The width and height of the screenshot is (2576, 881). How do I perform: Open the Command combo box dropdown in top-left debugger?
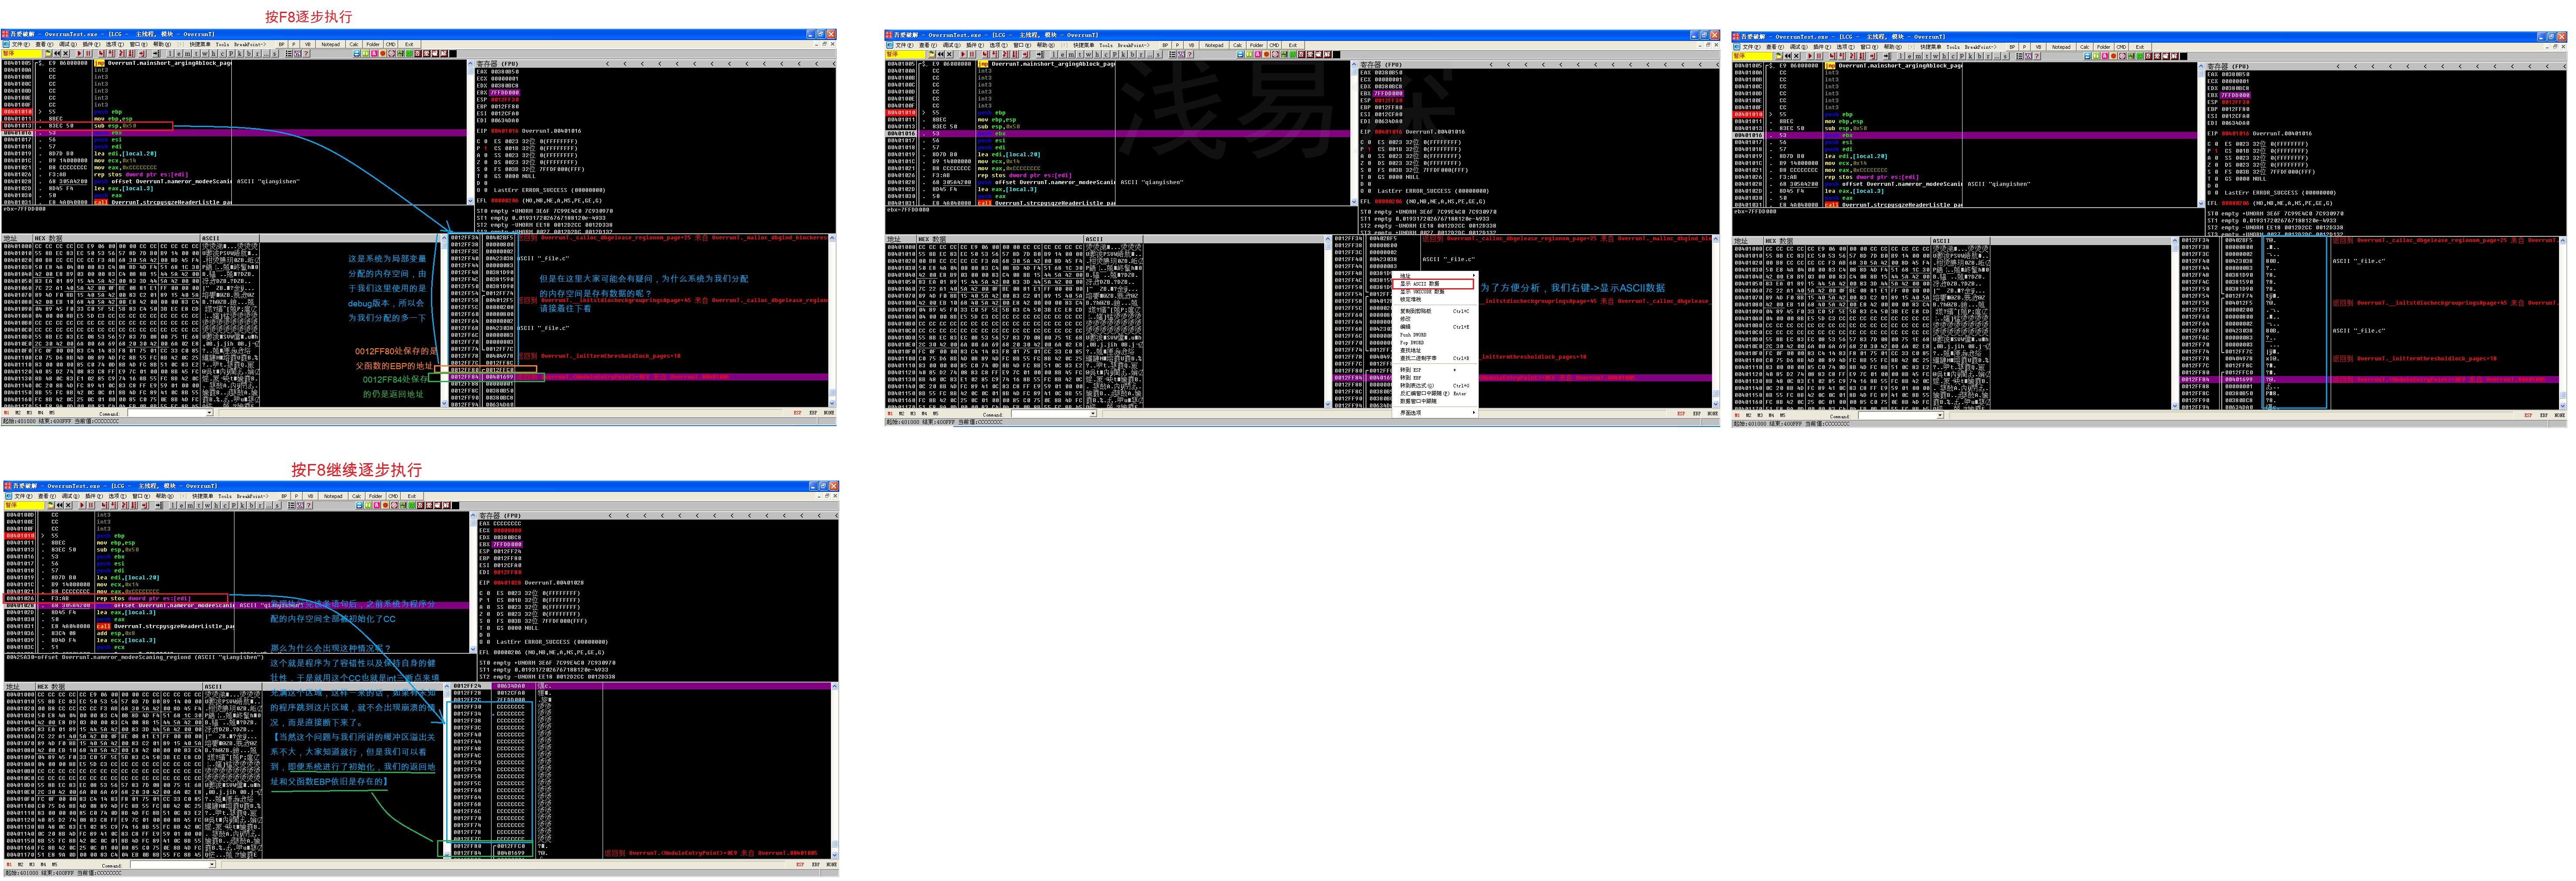pyautogui.click(x=209, y=413)
